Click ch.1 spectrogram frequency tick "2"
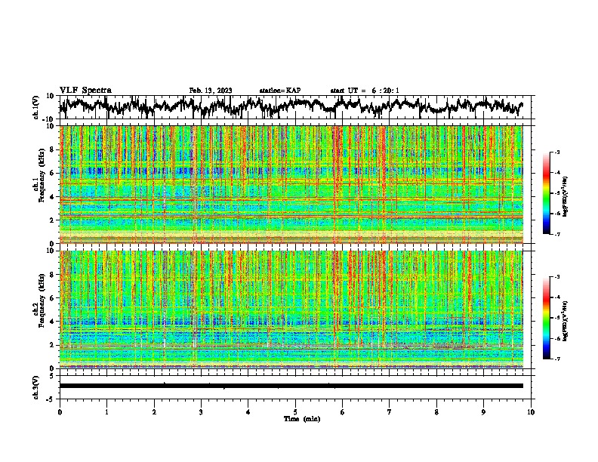This screenshot has width=598, height=462. coord(53,220)
